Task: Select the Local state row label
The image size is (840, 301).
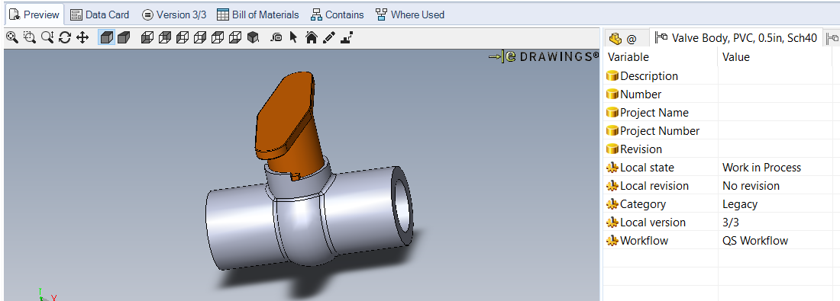Action: [647, 168]
